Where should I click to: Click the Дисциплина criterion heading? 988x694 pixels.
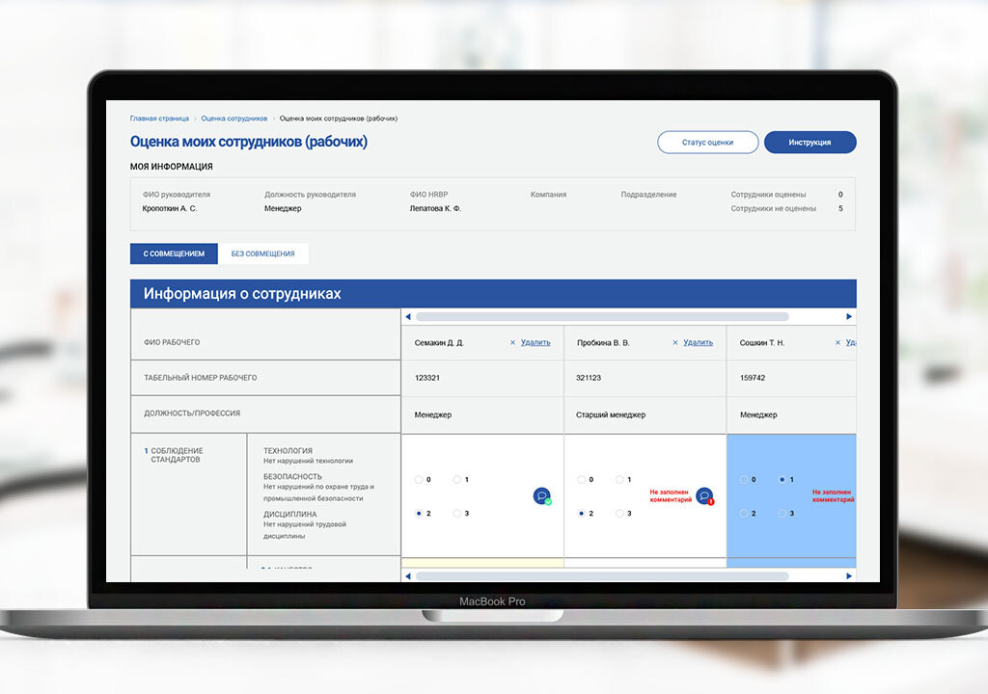(289, 515)
